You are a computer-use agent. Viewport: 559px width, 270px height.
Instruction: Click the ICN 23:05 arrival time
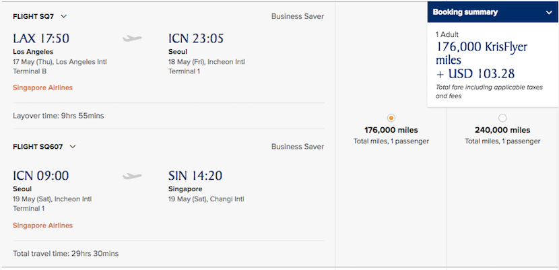click(x=195, y=38)
